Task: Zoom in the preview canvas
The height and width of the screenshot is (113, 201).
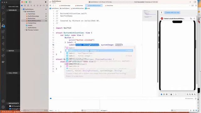Action: click(x=195, y=94)
